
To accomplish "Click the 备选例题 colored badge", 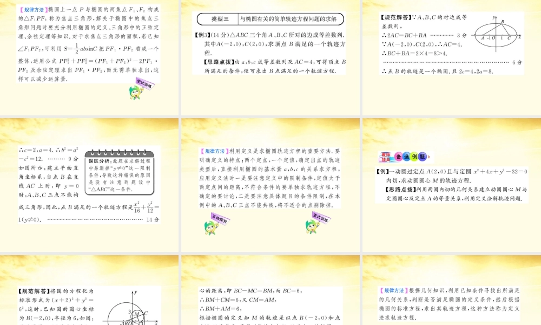I will 410,157.
